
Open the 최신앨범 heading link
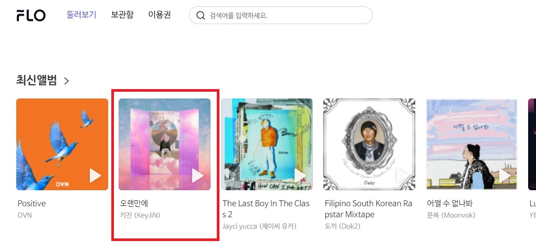click(x=36, y=81)
